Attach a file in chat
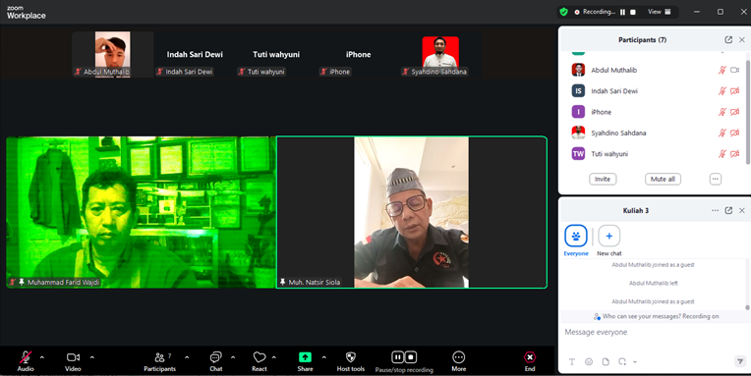Image resolution: width=751 pixels, height=376 pixels. [606, 361]
